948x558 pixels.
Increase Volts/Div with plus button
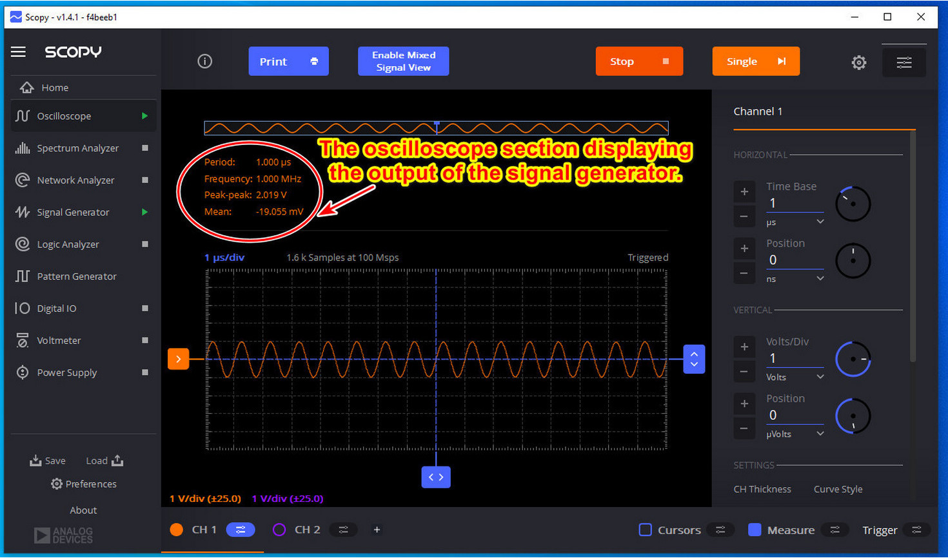click(744, 347)
